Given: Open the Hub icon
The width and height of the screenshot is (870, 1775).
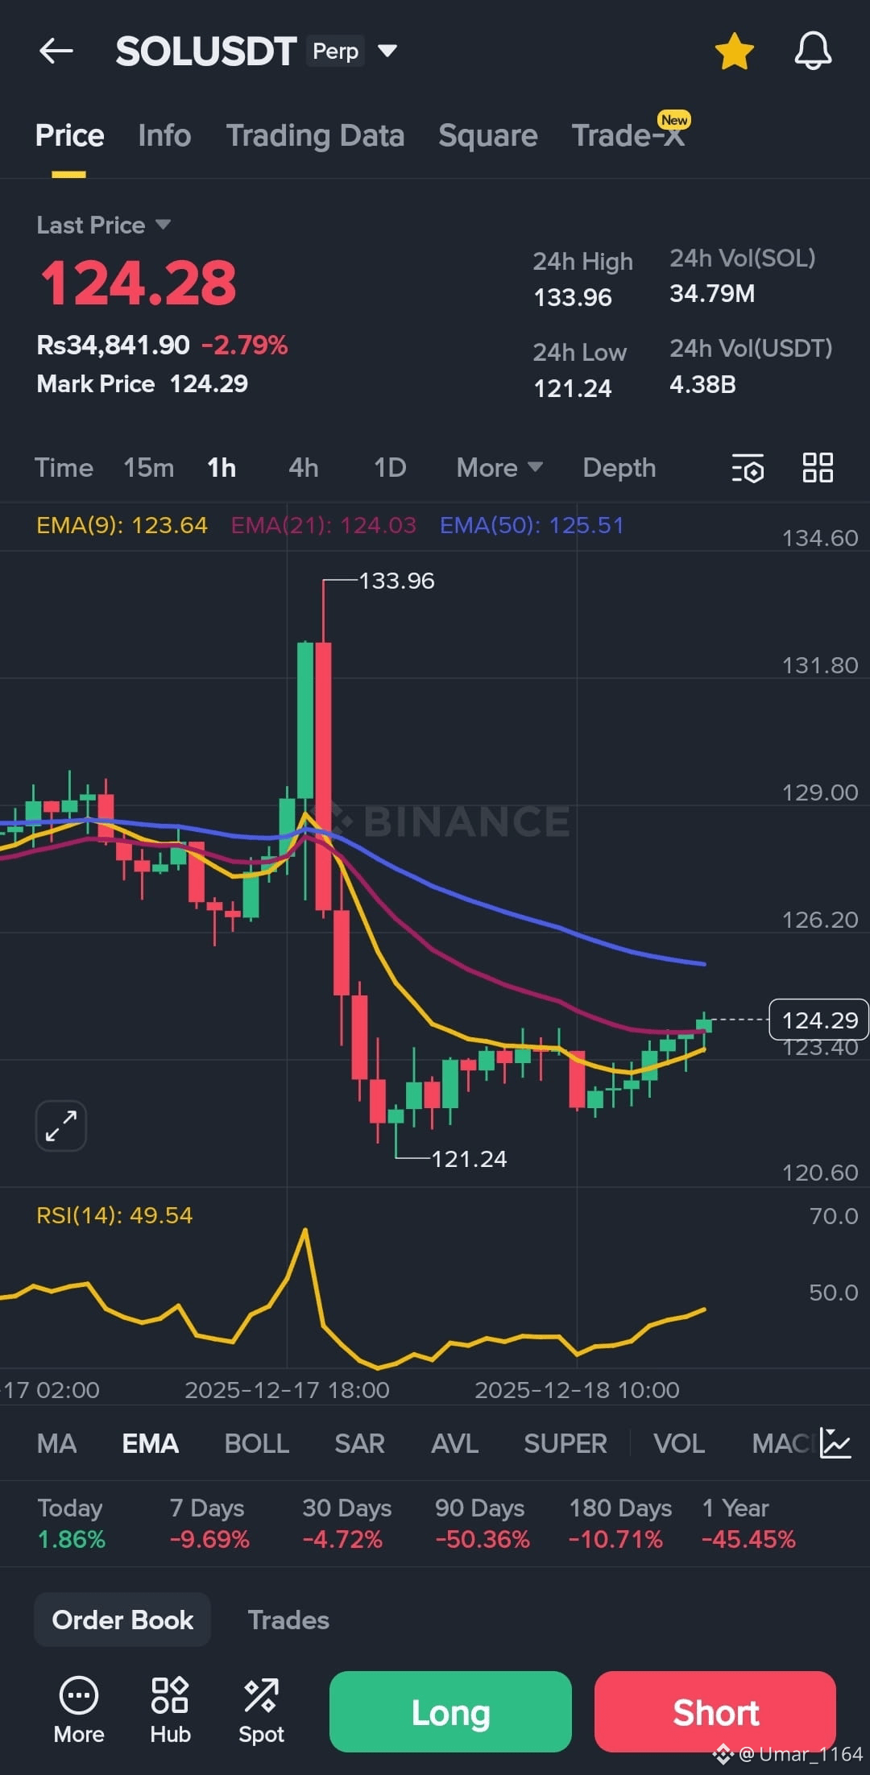Looking at the screenshot, I should point(170,1711).
